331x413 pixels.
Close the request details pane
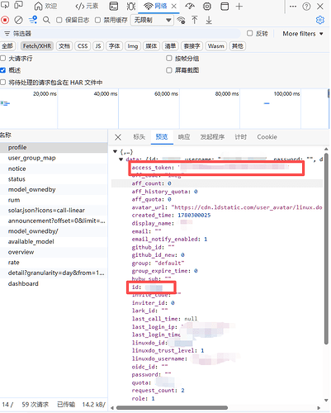[x=118, y=137]
